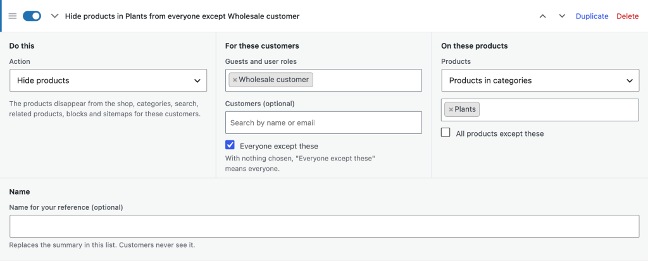648x261 pixels.
Task: Uncheck Everyone except these checkbox
Action: (x=230, y=145)
